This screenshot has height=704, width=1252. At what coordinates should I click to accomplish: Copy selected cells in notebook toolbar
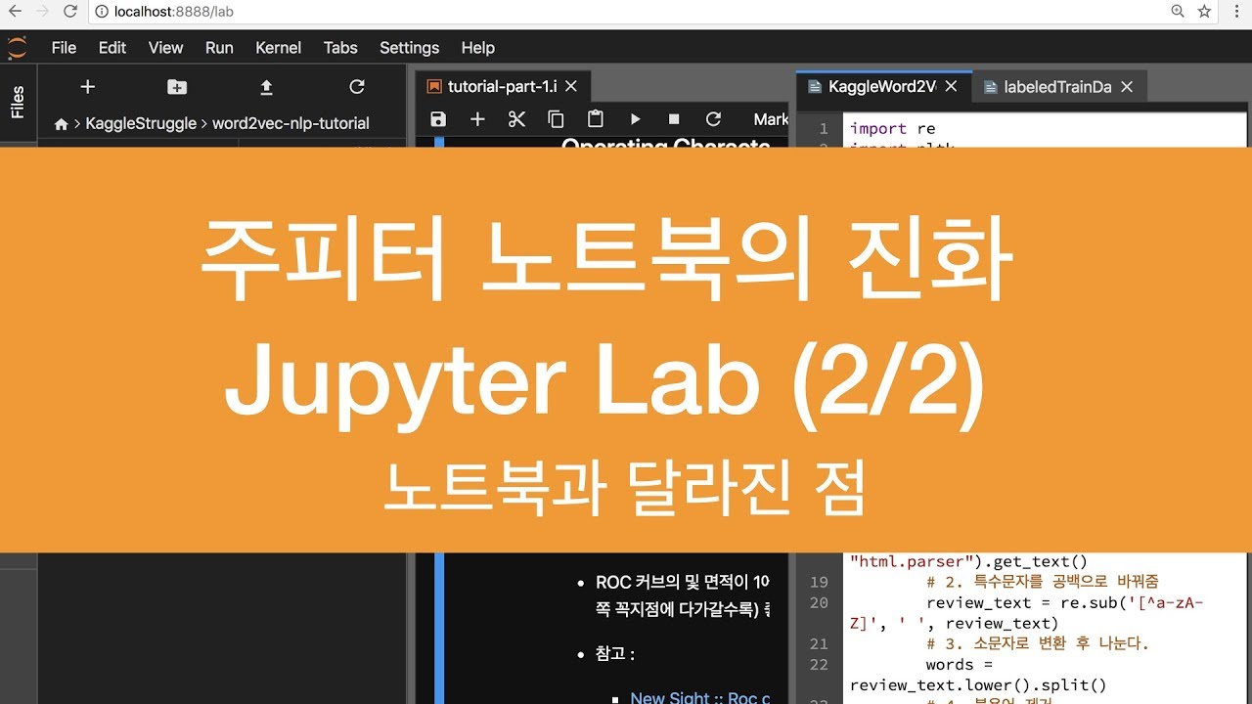point(556,119)
